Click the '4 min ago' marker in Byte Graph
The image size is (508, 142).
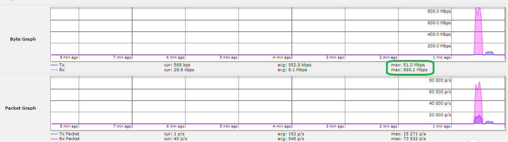282,57
